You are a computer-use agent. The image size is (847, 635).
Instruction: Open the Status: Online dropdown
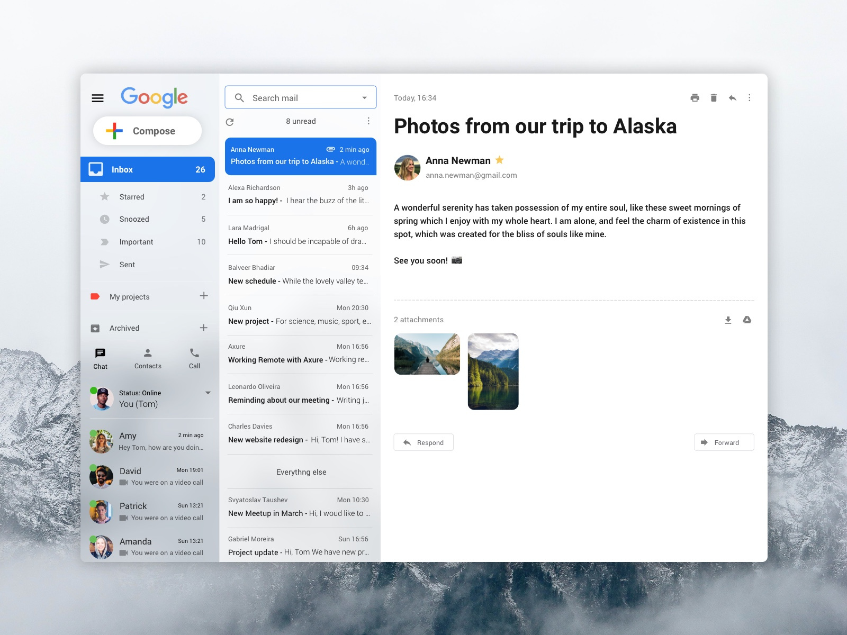coord(208,393)
